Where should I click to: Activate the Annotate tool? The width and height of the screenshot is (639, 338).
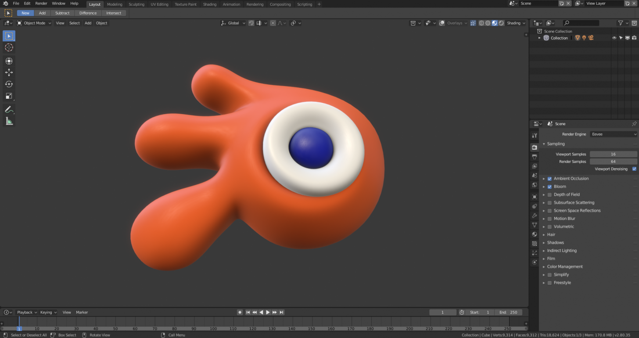[x=9, y=109]
